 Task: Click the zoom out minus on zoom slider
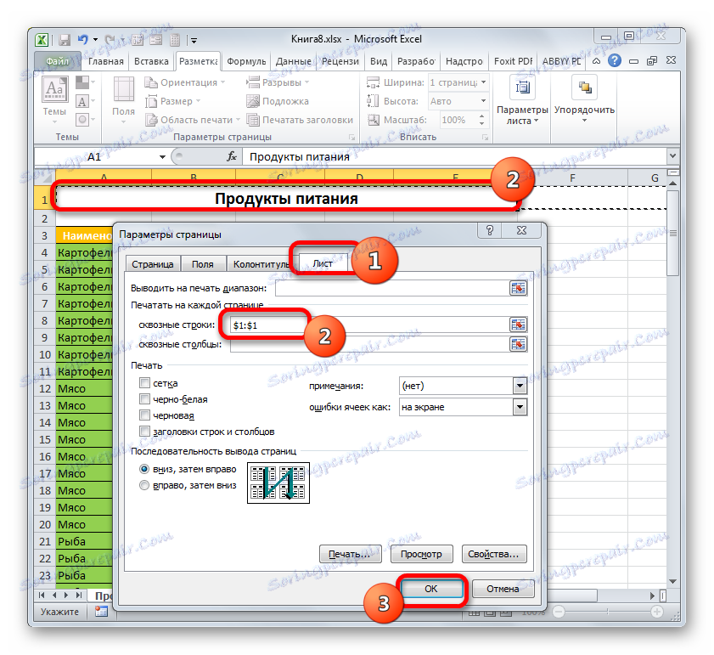[559, 612]
